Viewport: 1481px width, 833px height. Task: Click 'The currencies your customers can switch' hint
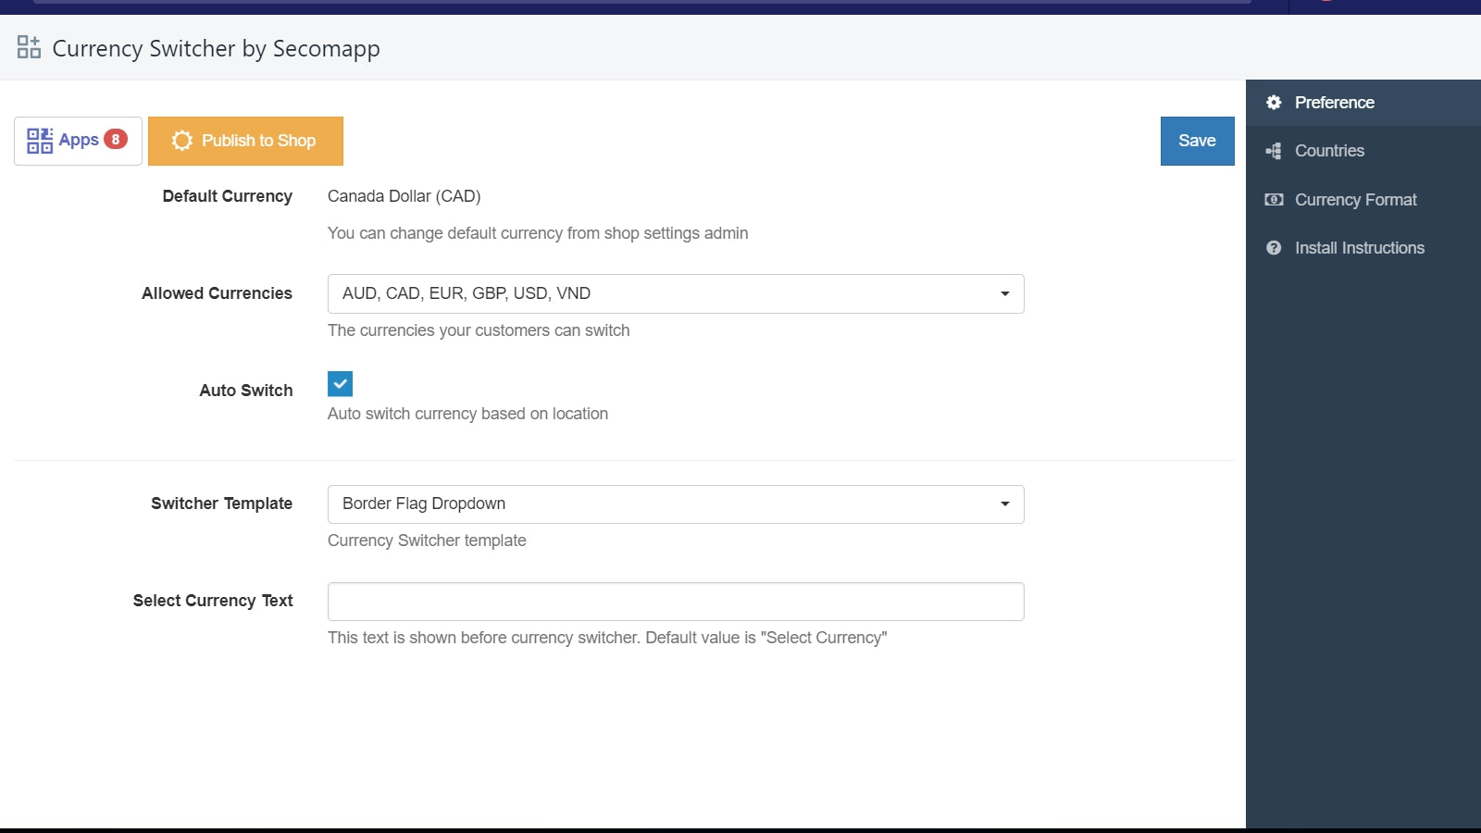(479, 330)
